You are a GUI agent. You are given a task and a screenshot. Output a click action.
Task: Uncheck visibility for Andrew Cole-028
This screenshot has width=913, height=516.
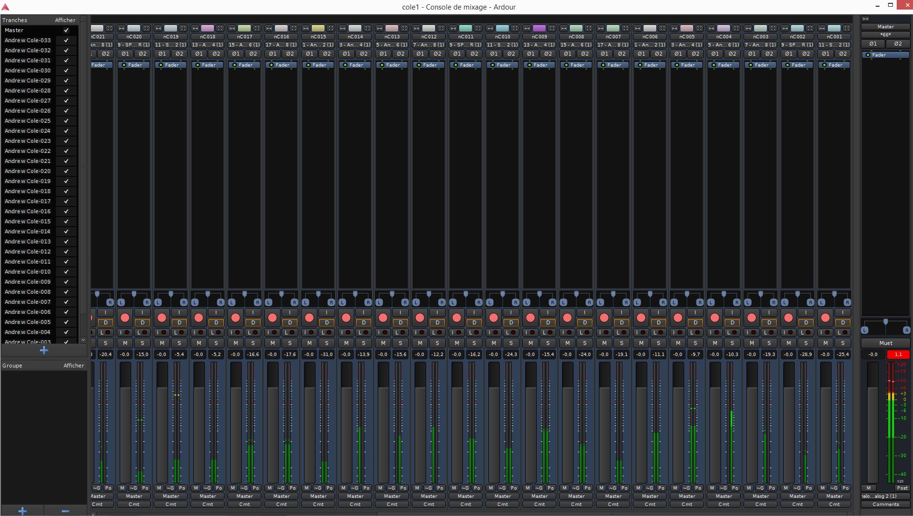tap(67, 91)
